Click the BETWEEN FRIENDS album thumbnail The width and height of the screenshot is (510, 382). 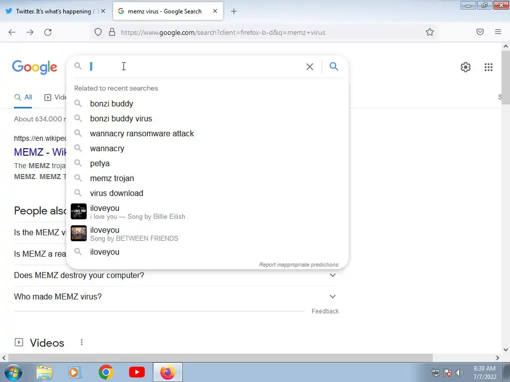(x=79, y=233)
